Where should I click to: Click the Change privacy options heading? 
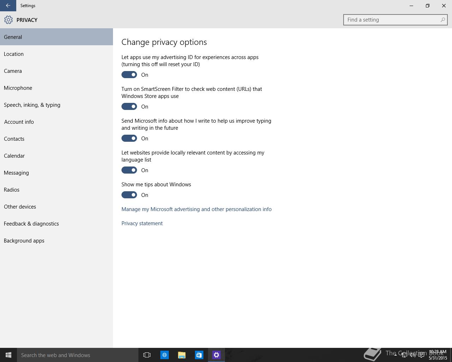(x=164, y=42)
